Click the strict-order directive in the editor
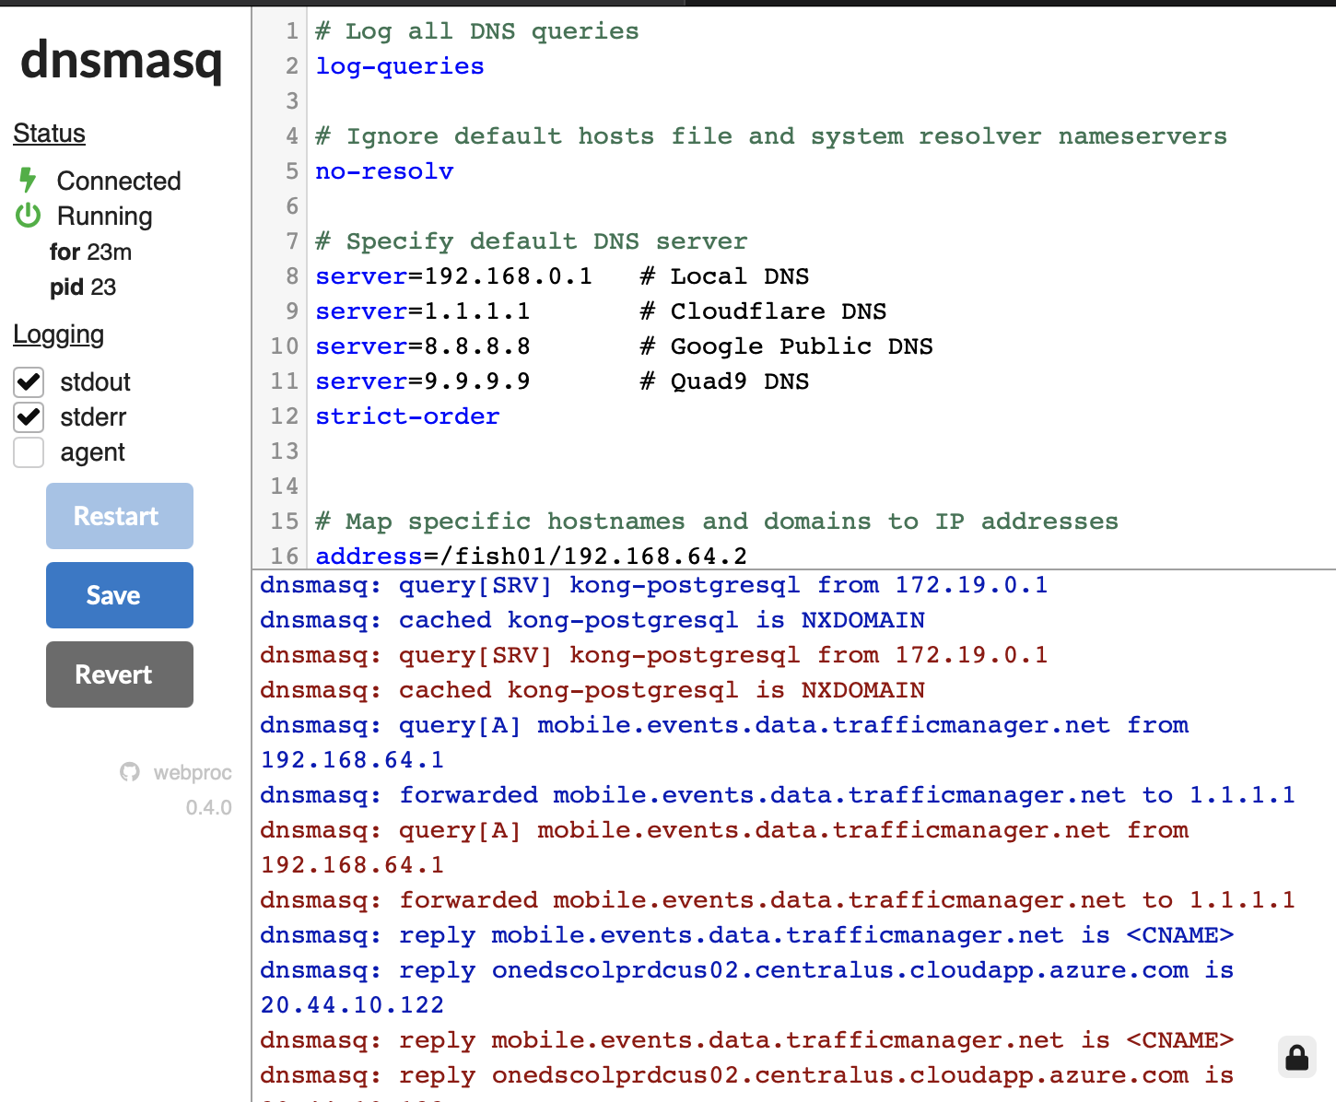The height and width of the screenshot is (1102, 1336). point(406,416)
